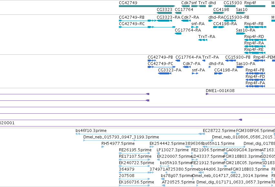Viewport: 275px width, 187px height.
Task: Click the CG4198 gene feature
Action: (x=219, y=13)
